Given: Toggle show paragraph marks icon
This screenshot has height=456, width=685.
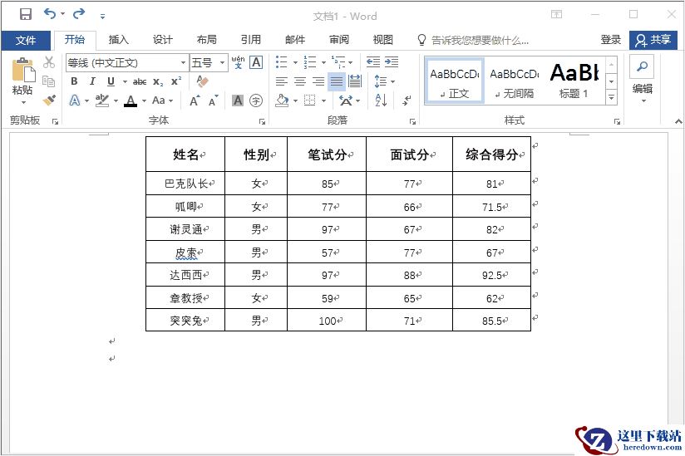Looking at the screenshot, I should click(x=407, y=101).
